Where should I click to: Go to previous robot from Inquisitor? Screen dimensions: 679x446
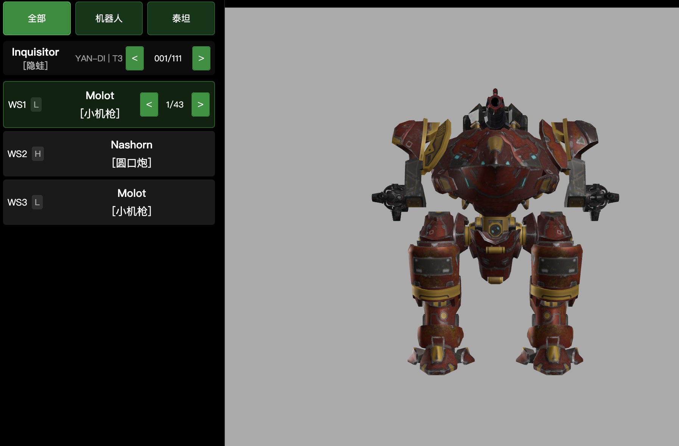(x=135, y=58)
